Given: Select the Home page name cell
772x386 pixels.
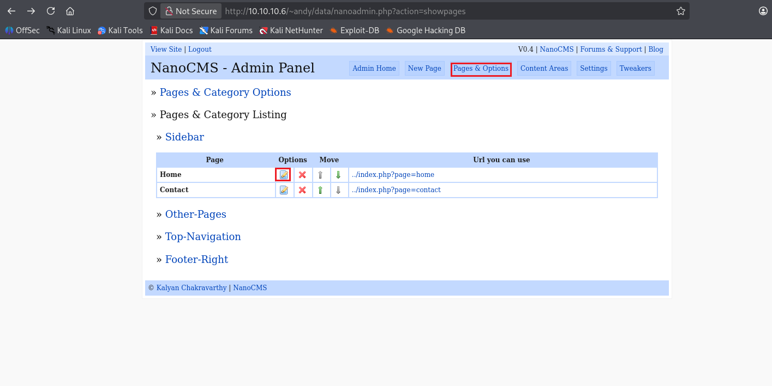Looking at the screenshot, I should 216,175.
